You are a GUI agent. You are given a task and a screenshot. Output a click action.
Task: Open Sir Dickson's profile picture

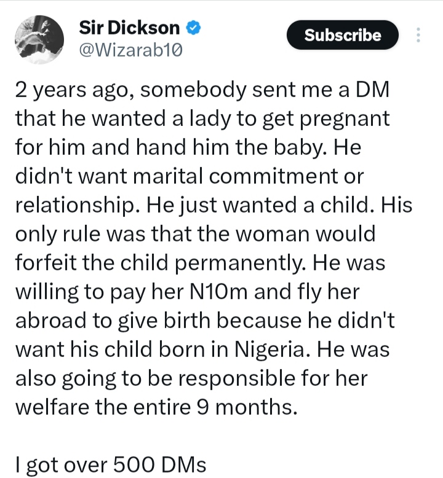[38, 39]
